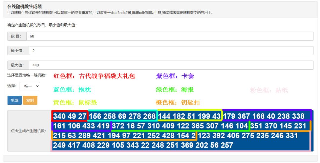The height and width of the screenshot is (163, 320).
Task: Click the number 331 in results
Action: [x=292, y=136]
